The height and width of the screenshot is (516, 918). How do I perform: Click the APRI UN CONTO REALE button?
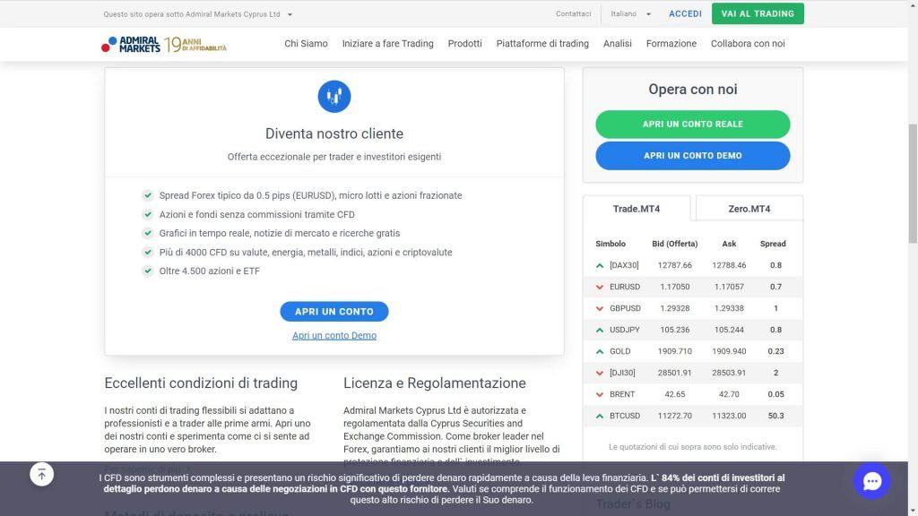693,124
